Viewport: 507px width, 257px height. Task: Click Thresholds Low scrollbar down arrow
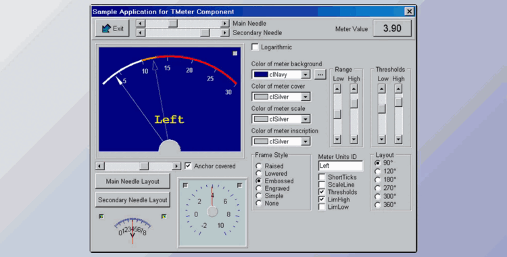coord(382,139)
